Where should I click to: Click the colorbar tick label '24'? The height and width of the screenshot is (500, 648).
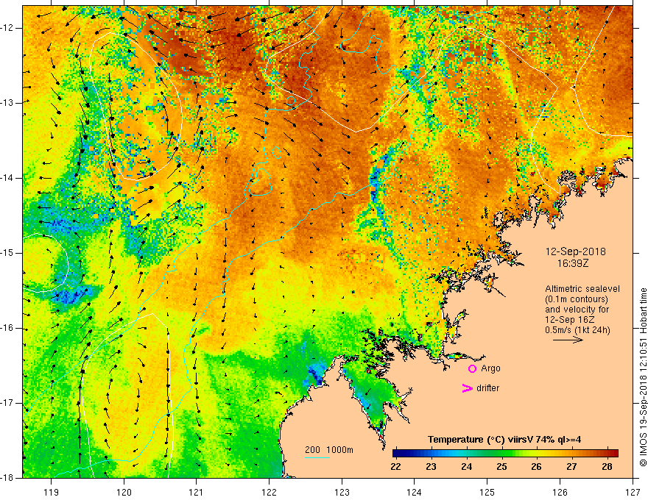[x=467, y=467]
